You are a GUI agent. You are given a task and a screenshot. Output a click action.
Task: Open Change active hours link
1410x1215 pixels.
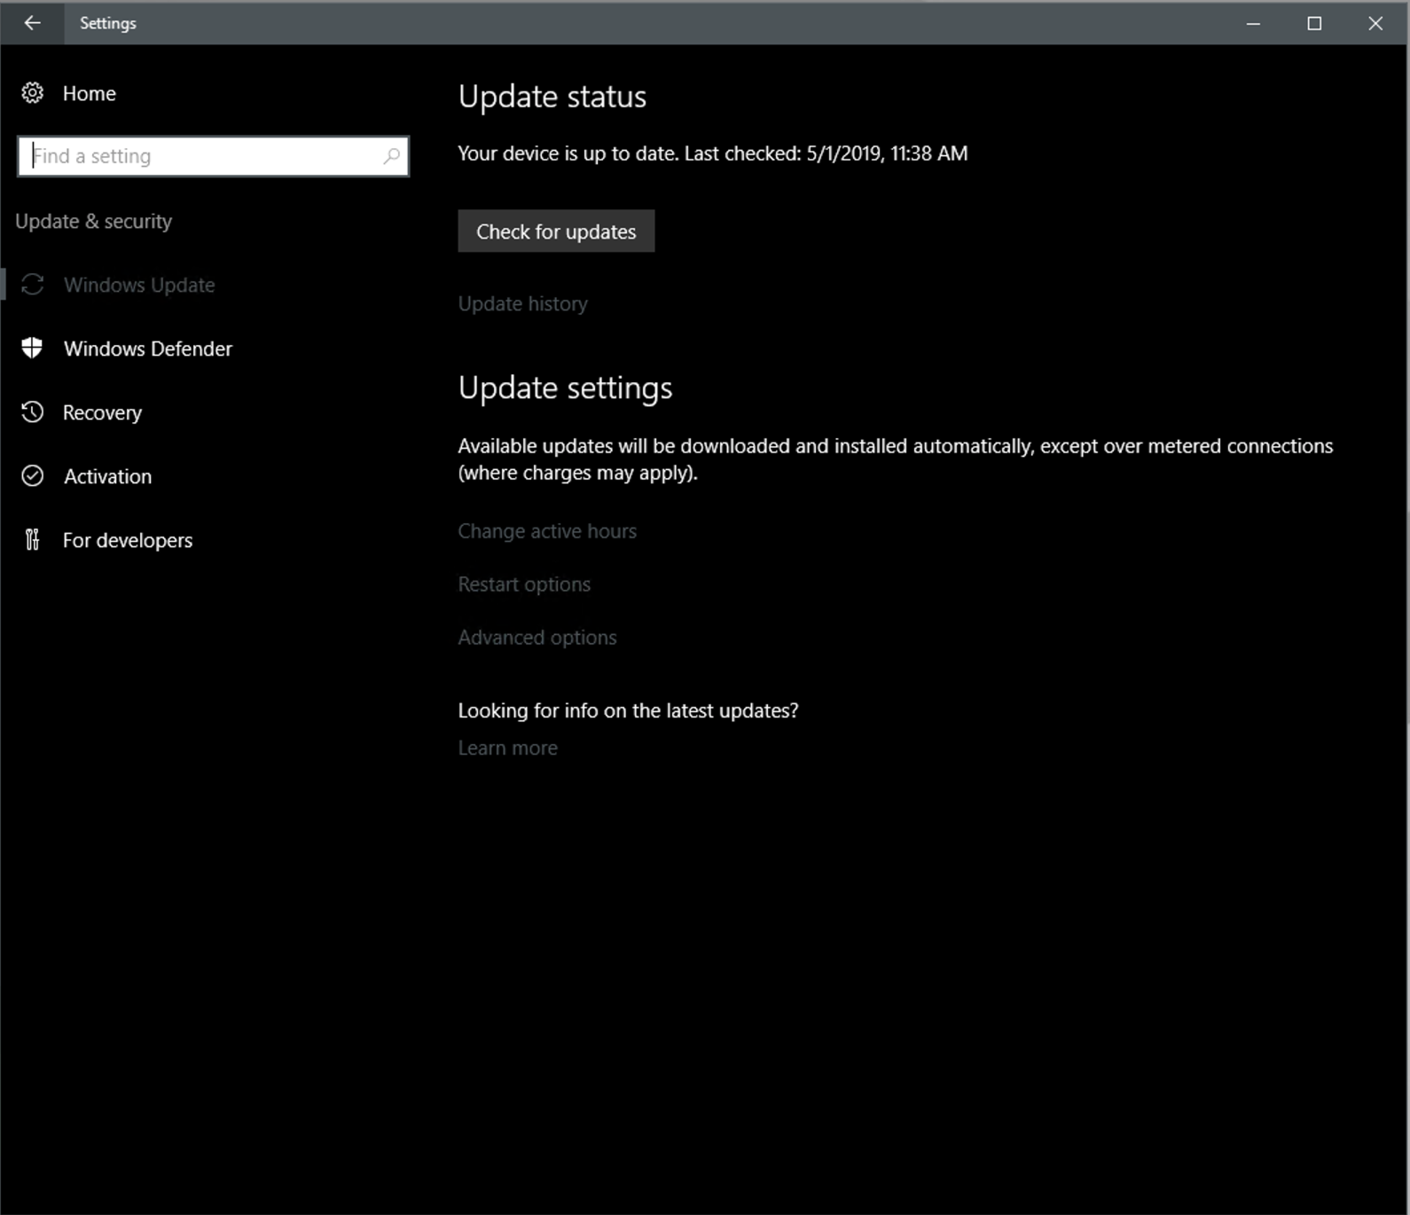pos(547,530)
